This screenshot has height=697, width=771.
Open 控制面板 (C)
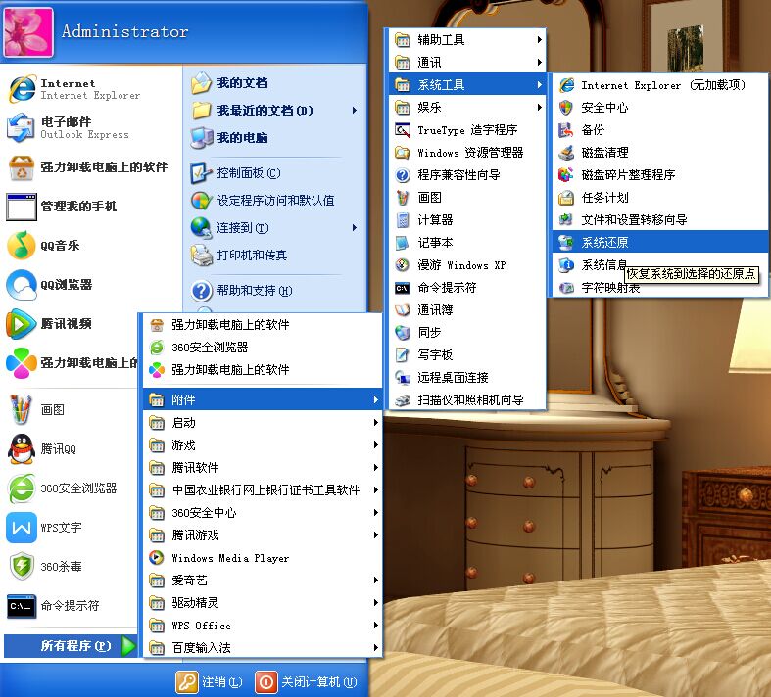tap(274, 173)
